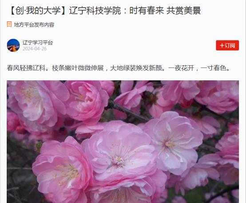Open the pink blossom photo
246x203 pixels.
(x=123, y=141)
